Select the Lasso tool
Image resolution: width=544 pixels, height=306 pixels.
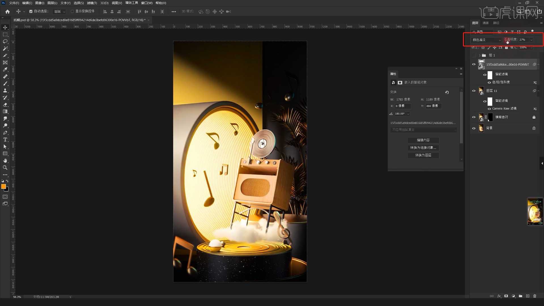coord(5,41)
